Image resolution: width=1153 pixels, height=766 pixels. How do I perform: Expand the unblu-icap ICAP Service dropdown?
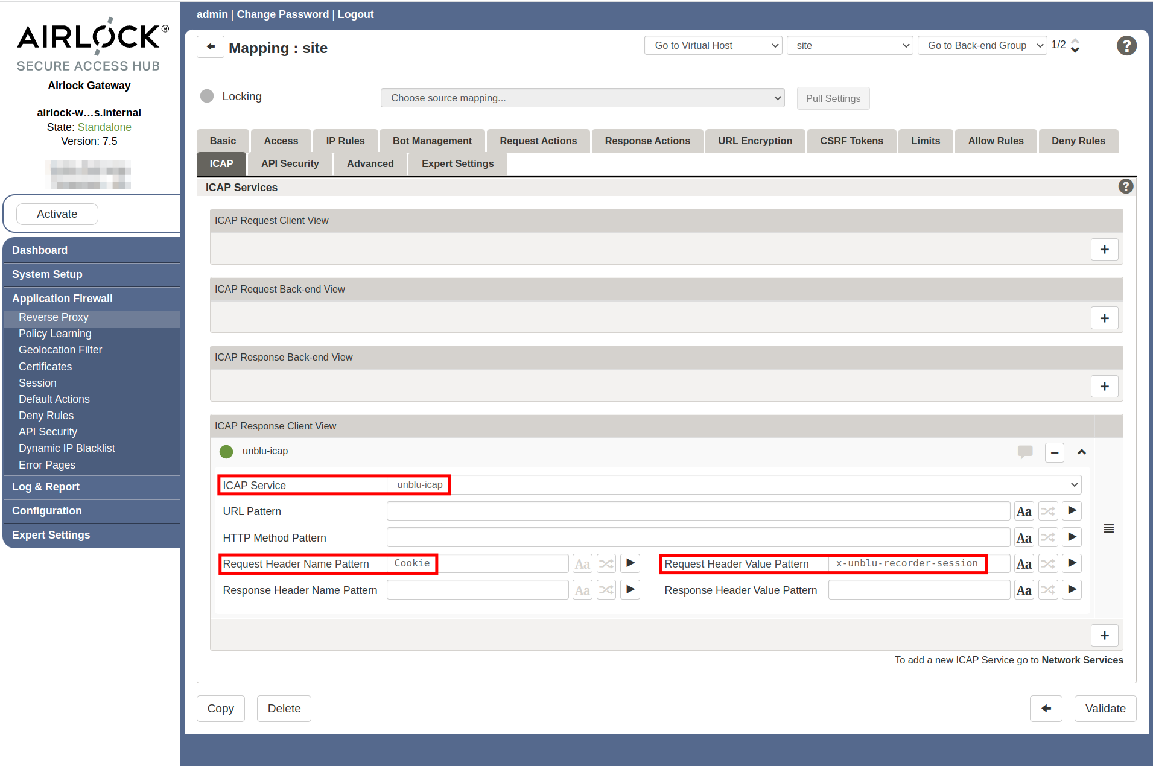pos(1073,484)
